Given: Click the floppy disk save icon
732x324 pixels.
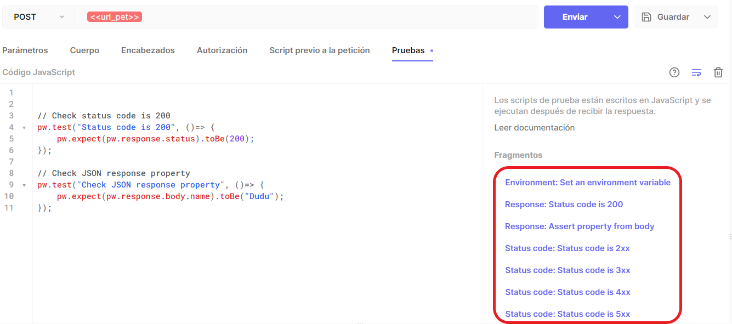Looking at the screenshot, I should (x=646, y=17).
